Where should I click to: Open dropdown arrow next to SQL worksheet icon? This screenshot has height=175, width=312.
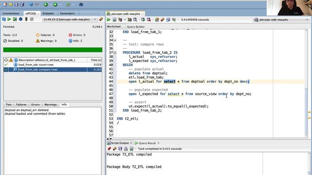tap(73, 4)
